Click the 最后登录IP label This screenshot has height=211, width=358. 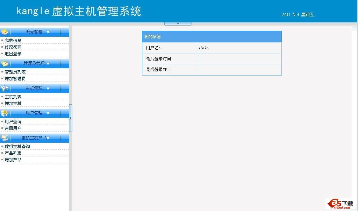pos(157,70)
